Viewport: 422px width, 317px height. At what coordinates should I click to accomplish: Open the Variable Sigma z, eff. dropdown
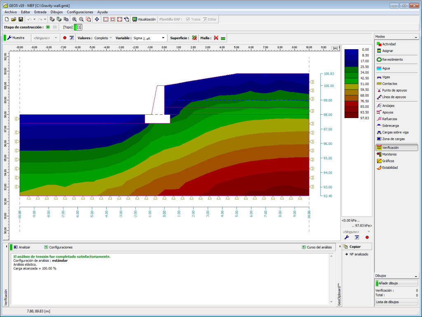(x=163, y=38)
